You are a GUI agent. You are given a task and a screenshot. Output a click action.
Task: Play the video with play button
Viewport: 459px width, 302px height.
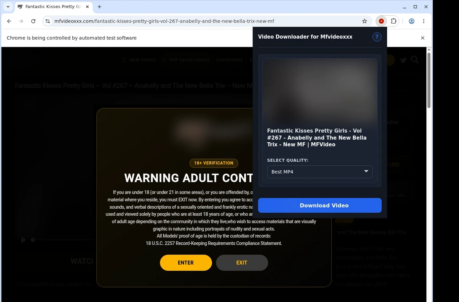(23, 240)
